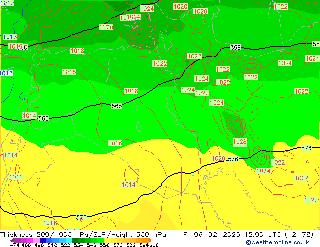The height and width of the screenshot is (247, 320).
Task: Click the legend value 474
Action: (15, 245)
